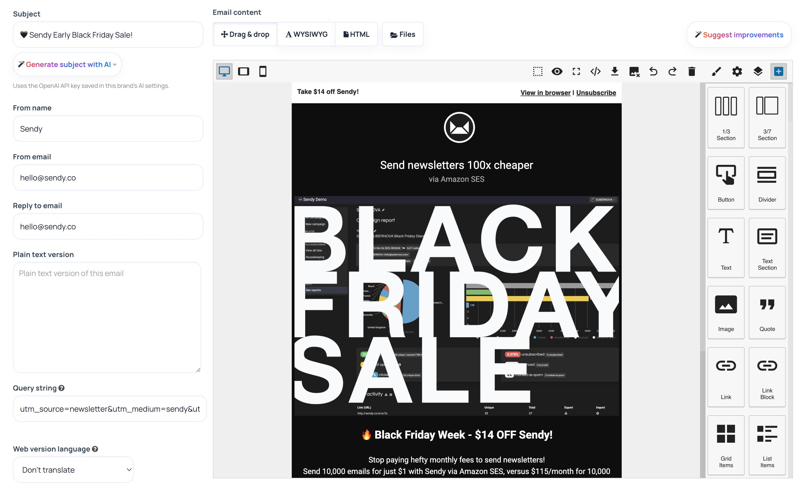The image size is (804, 485).
Task: Toggle view components outline
Action: [538, 71]
